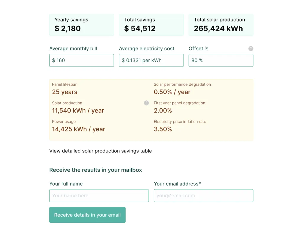Select the First year panel degradation 2.00% value
The height and width of the screenshot is (244, 302).
coord(163,111)
